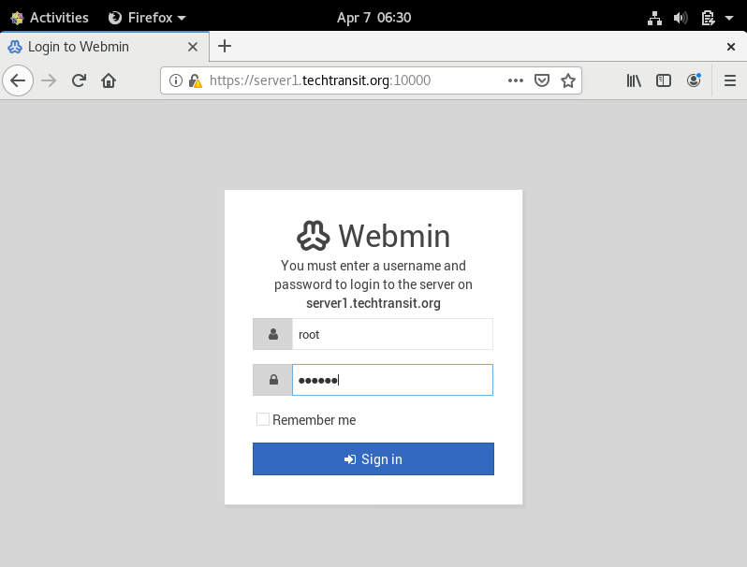This screenshot has width=747, height=567.
Task: Click the Sign in button
Action: (x=373, y=458)
